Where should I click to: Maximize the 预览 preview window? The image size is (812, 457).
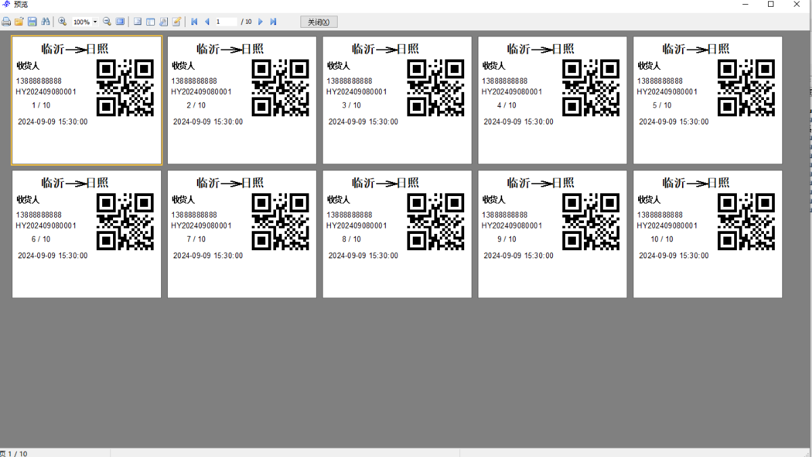771,4
